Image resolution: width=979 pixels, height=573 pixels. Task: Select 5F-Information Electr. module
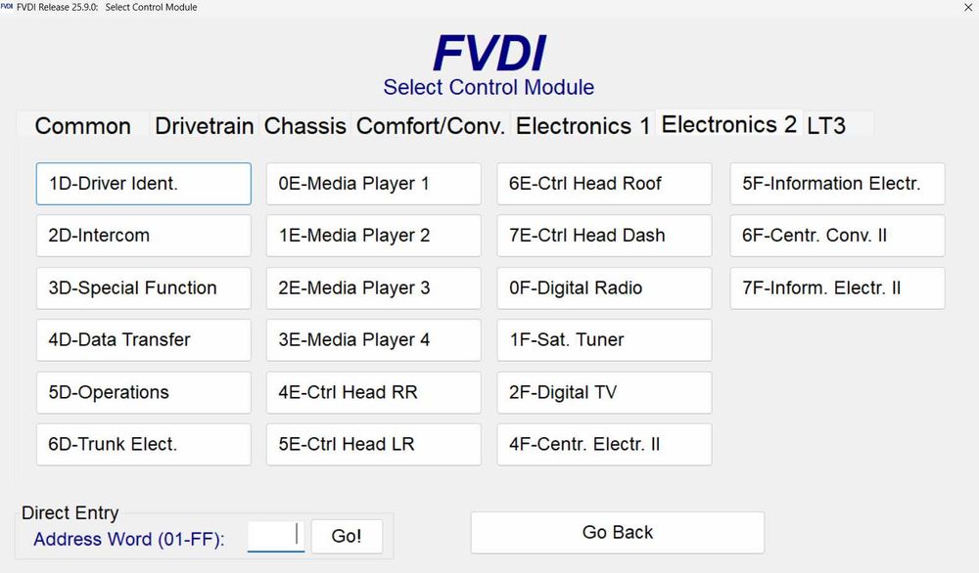click(x=837, y=184)
